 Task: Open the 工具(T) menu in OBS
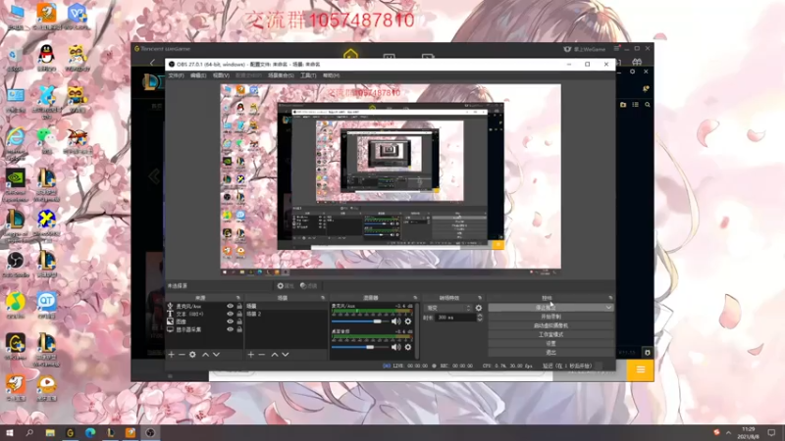pos(308,75)
